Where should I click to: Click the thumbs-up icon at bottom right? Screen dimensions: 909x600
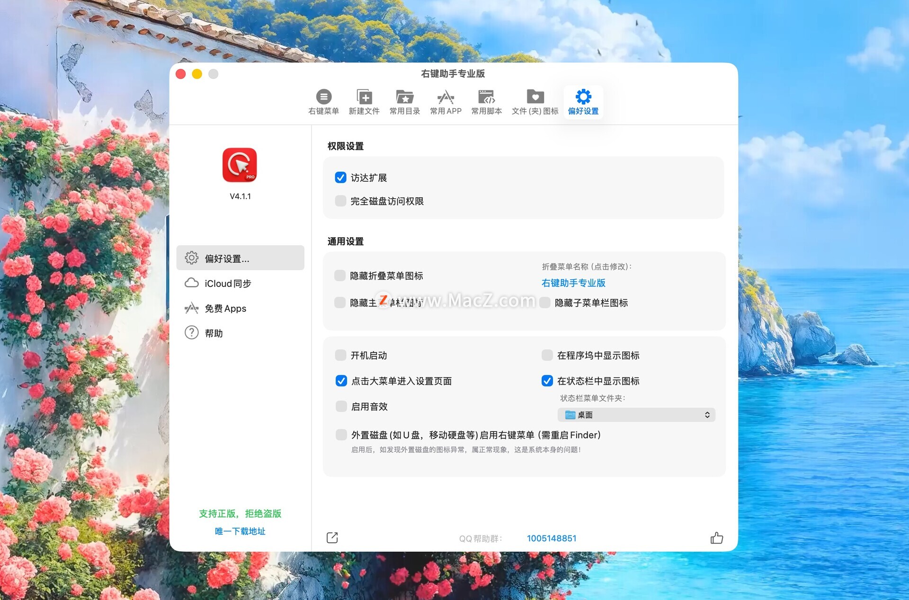coord(716,538)
